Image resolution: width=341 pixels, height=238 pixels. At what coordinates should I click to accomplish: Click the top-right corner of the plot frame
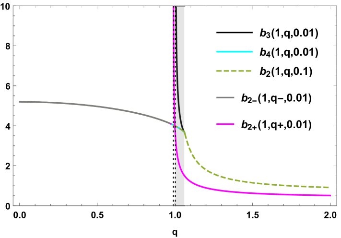(x=336, y=6)
